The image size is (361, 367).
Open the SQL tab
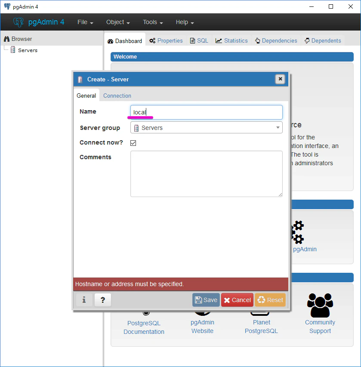click(x=199, y=41)
